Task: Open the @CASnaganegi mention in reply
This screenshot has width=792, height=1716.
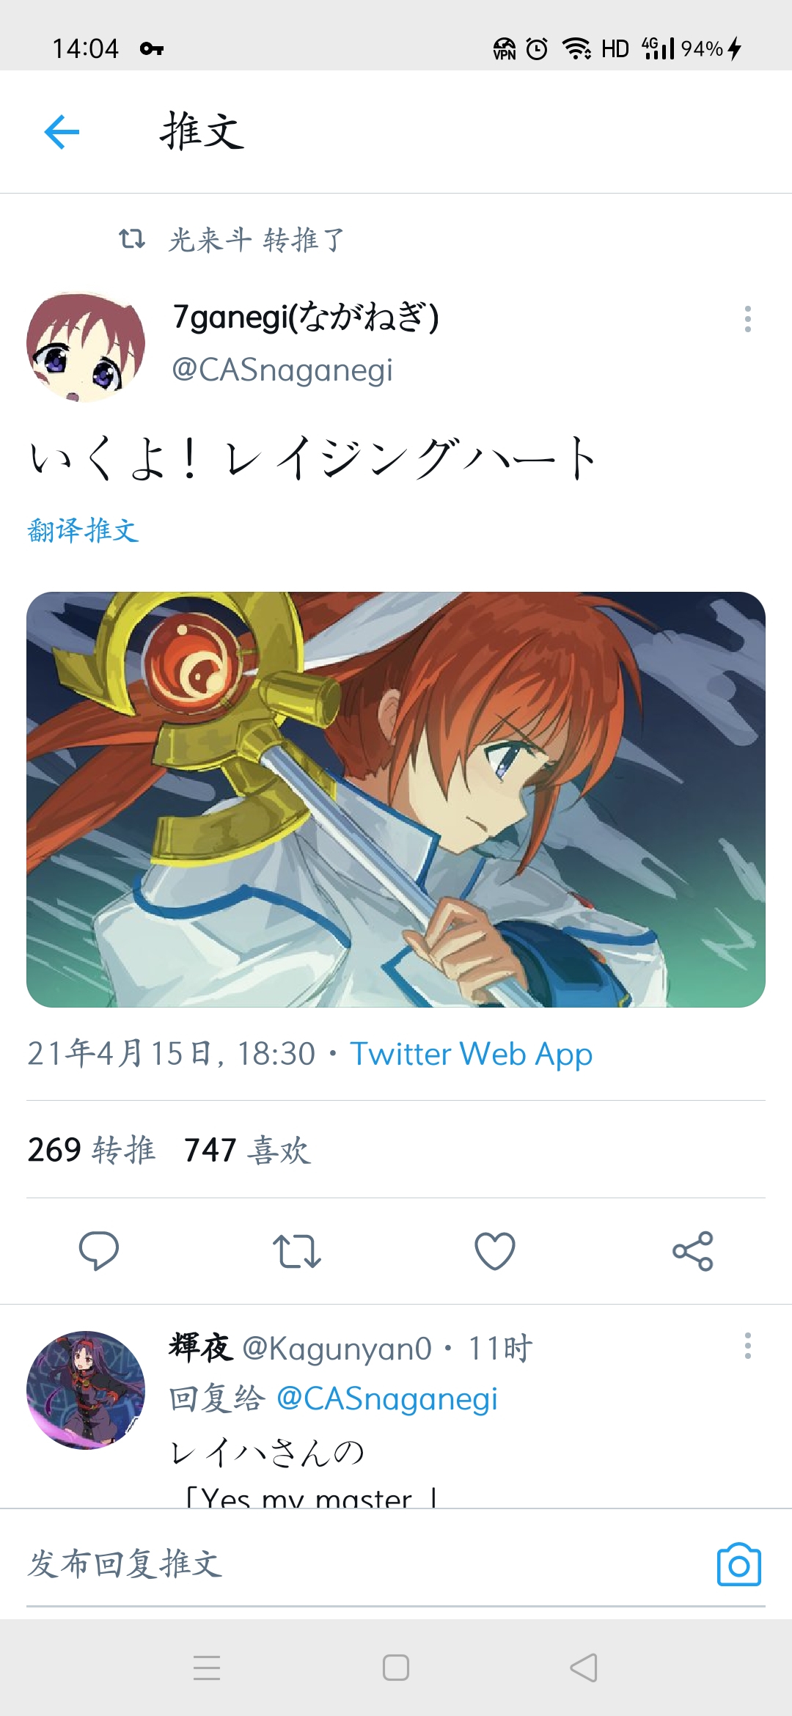Action: point(387,1398)
